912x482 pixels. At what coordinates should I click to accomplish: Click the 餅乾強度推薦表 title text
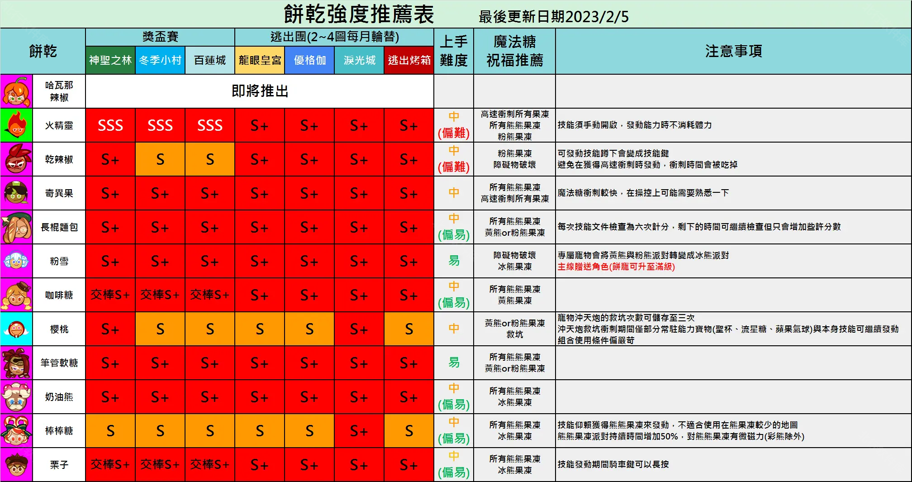tap(357, 13)
